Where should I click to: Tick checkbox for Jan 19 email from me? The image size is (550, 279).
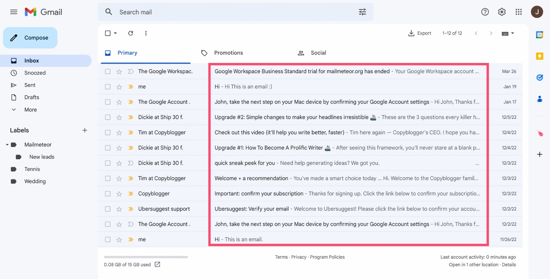pos(108,87)
